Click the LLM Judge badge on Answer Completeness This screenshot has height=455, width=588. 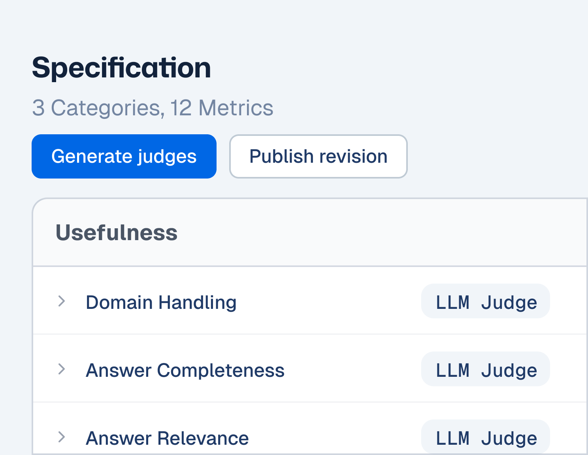pos(485,369)
